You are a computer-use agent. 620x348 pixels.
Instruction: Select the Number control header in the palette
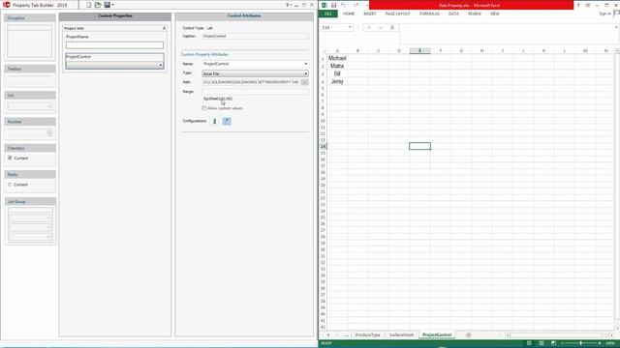[30, 122]
